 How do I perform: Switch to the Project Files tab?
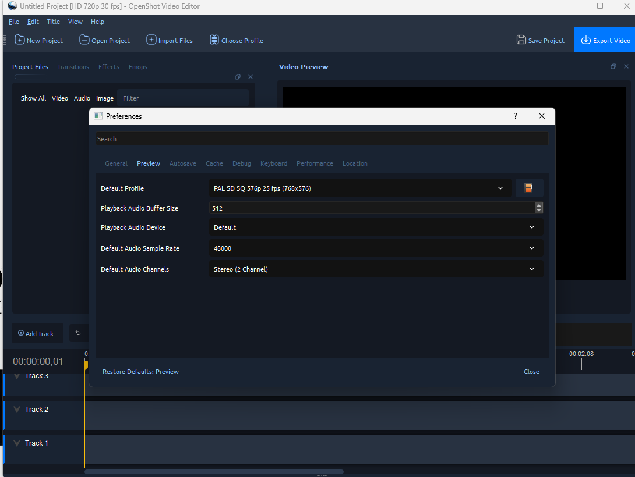[x=30, y=67]
